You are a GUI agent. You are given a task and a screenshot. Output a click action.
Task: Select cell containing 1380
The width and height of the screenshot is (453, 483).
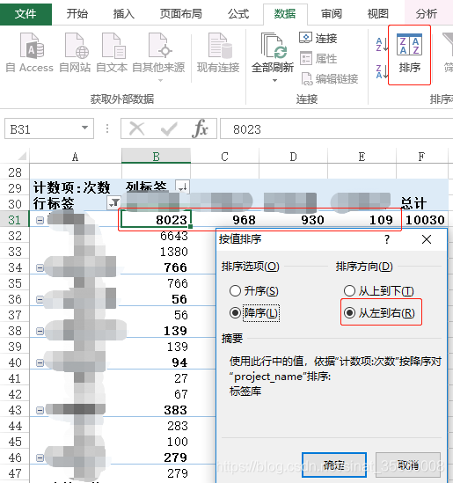[x=157, y=252]
